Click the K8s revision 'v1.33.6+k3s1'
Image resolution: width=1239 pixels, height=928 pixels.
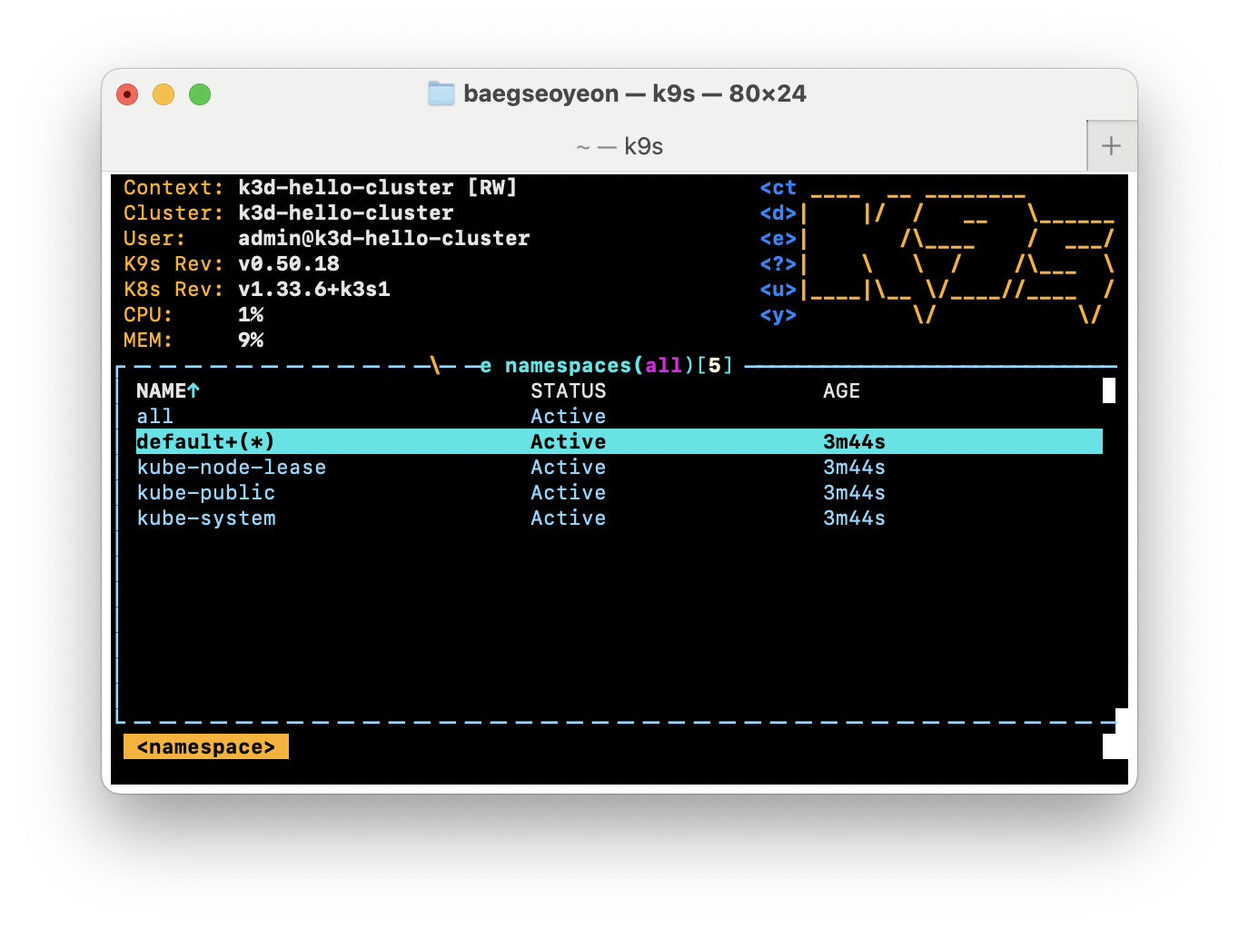314,289
